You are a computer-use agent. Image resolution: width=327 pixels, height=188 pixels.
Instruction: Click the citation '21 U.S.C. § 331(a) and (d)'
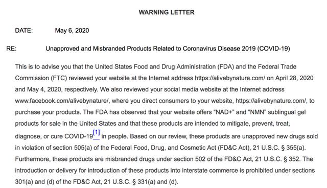(141, 182)
